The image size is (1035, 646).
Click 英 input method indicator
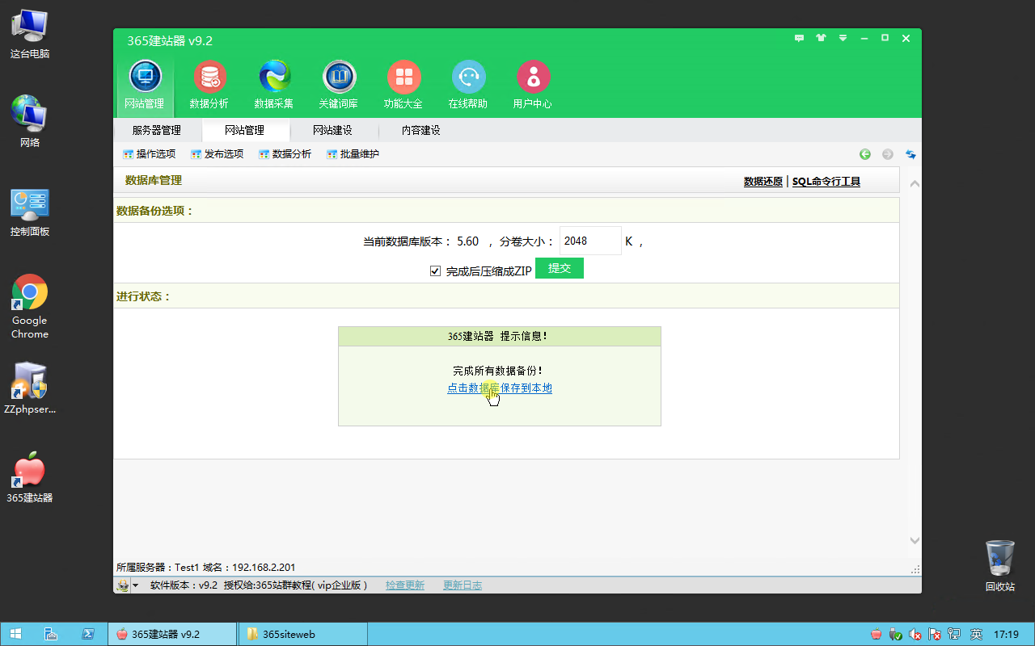click(976, 635)
